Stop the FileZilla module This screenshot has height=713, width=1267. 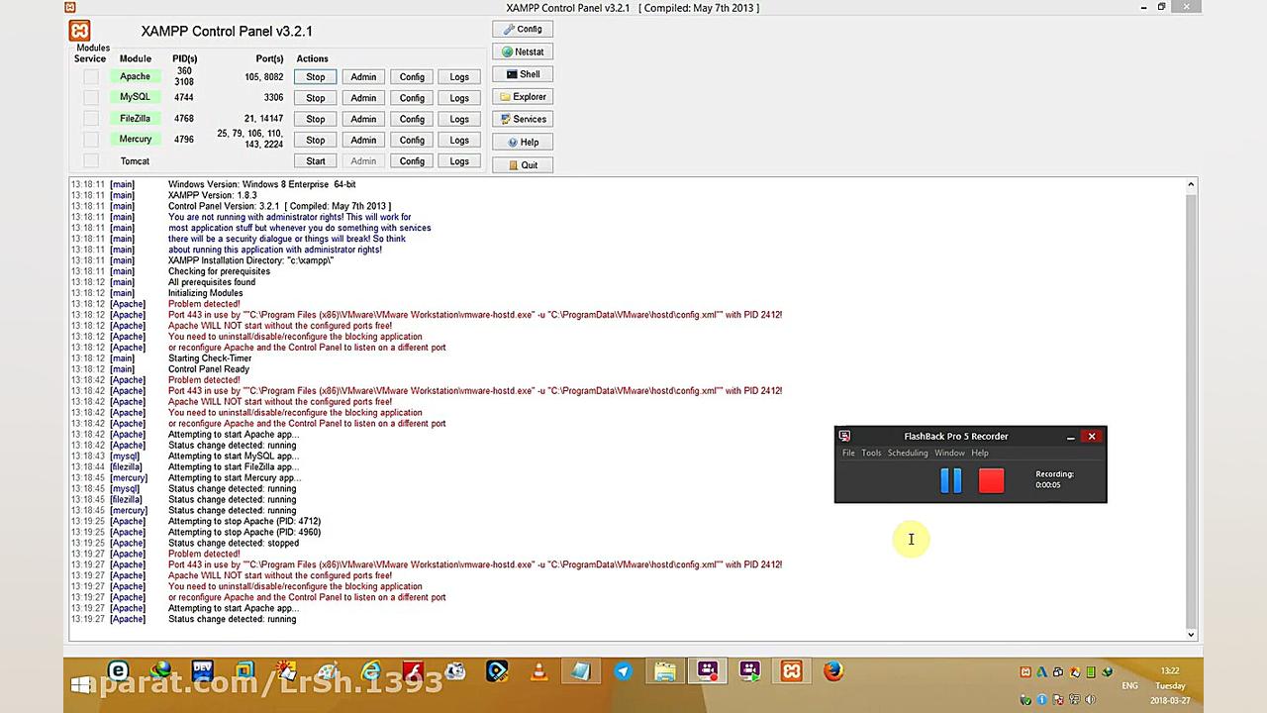click(x=315, y=119)
